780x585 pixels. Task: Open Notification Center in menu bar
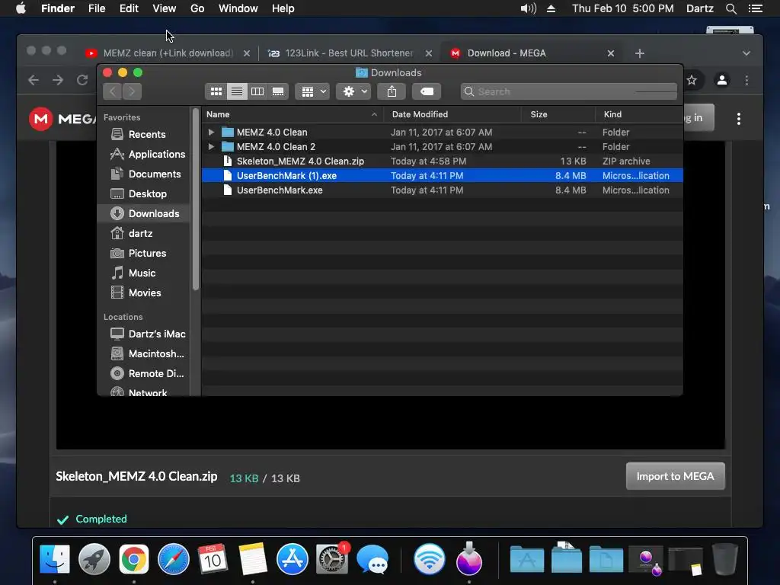[755, 8]
